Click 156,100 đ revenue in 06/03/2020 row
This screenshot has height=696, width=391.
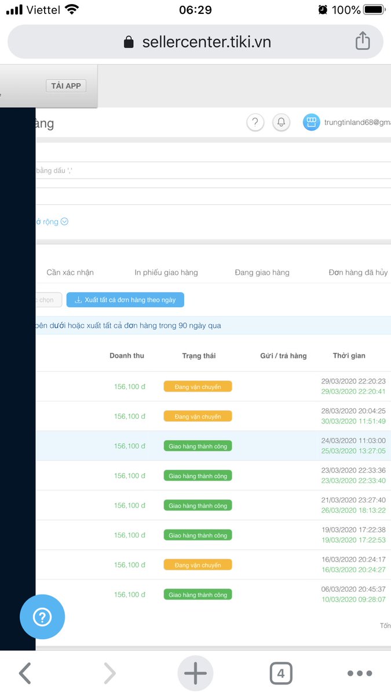coord(130,594)
